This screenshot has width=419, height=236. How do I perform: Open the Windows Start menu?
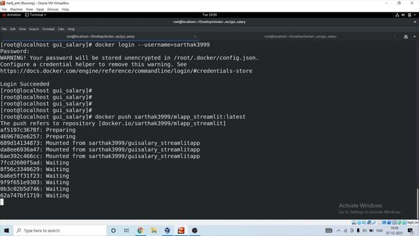click(7, 230)
